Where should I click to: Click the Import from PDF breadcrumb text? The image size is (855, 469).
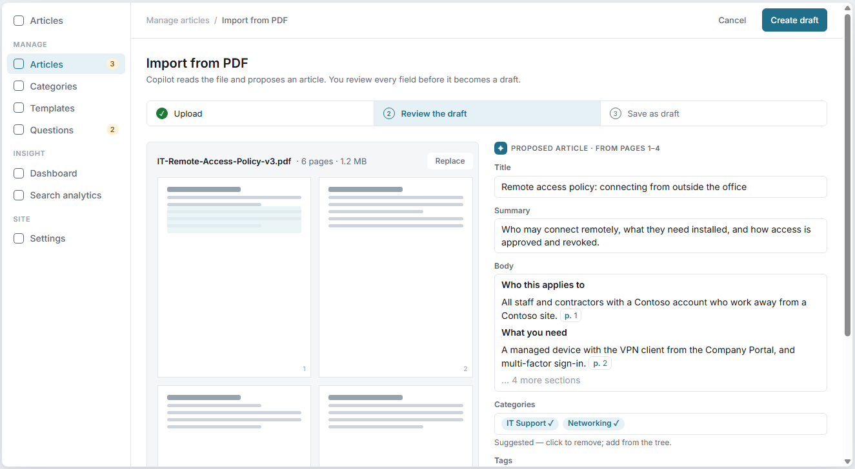coord(255,21)
